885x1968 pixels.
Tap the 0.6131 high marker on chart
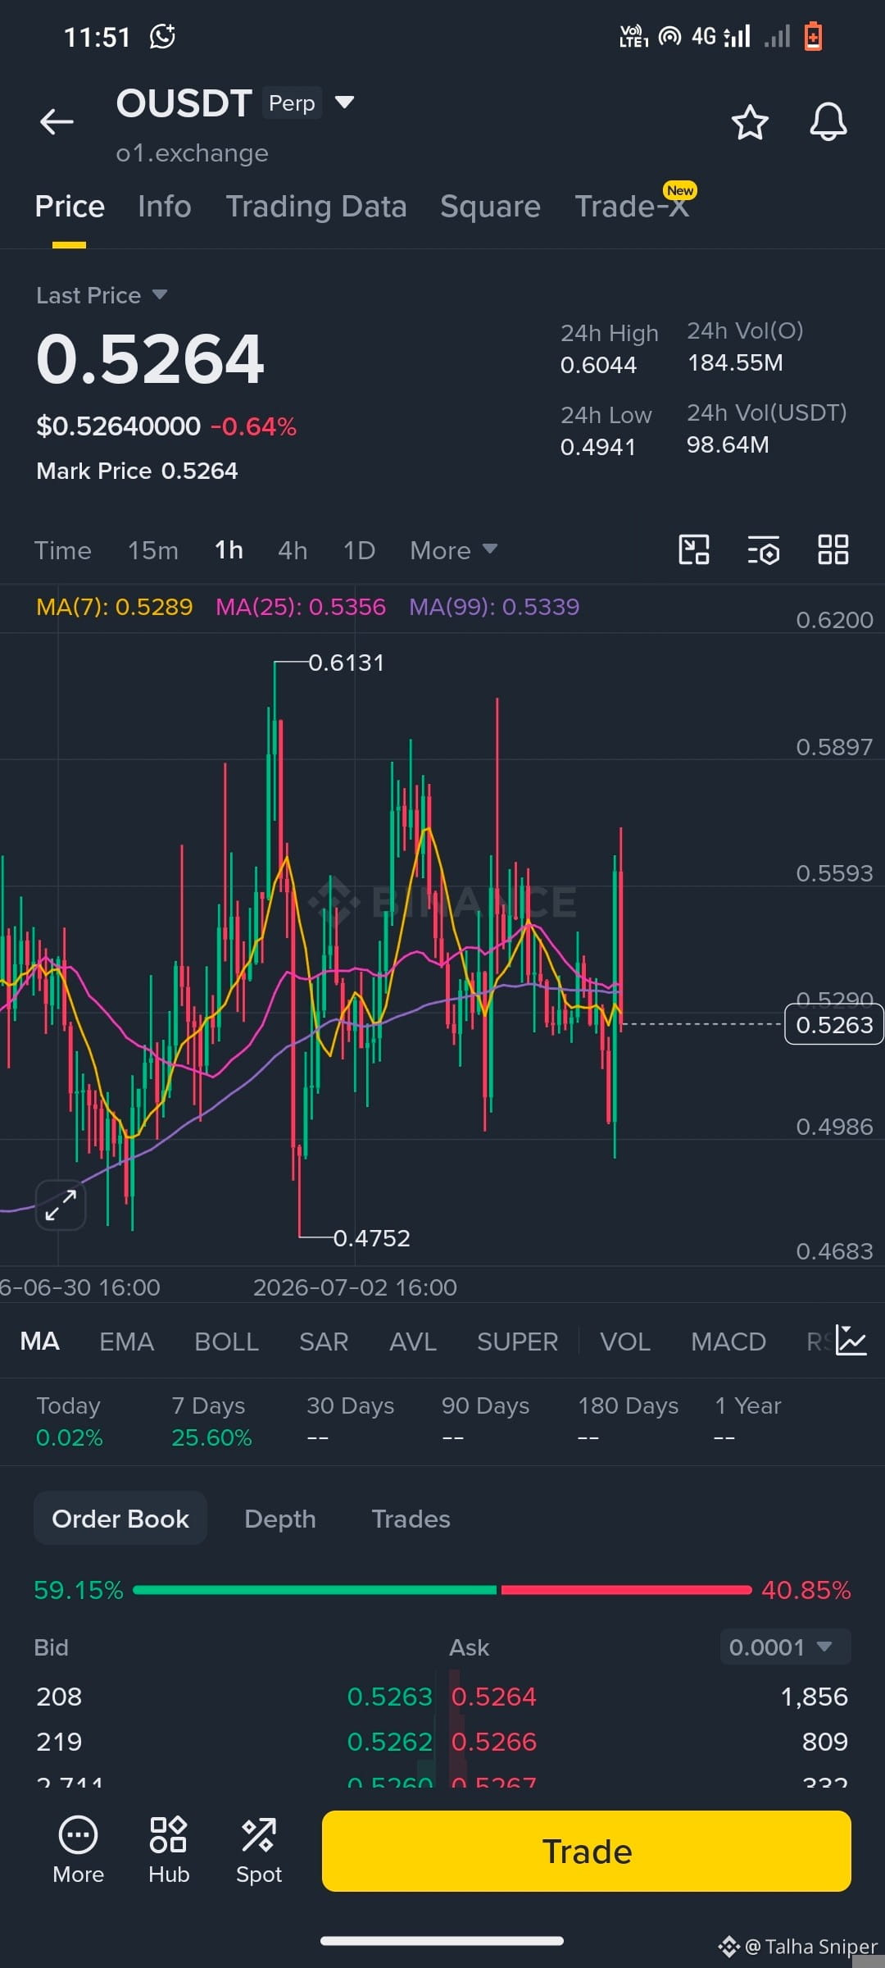346,663
